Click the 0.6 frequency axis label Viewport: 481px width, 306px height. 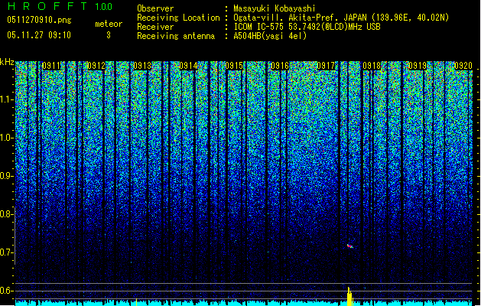coord(7,291)
